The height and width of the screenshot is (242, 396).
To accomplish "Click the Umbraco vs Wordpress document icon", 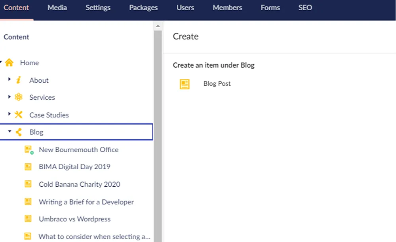I will click(x=28, y=219).
